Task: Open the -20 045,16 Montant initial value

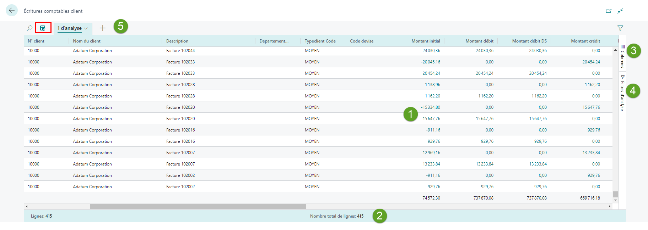Action: point(431,62)
